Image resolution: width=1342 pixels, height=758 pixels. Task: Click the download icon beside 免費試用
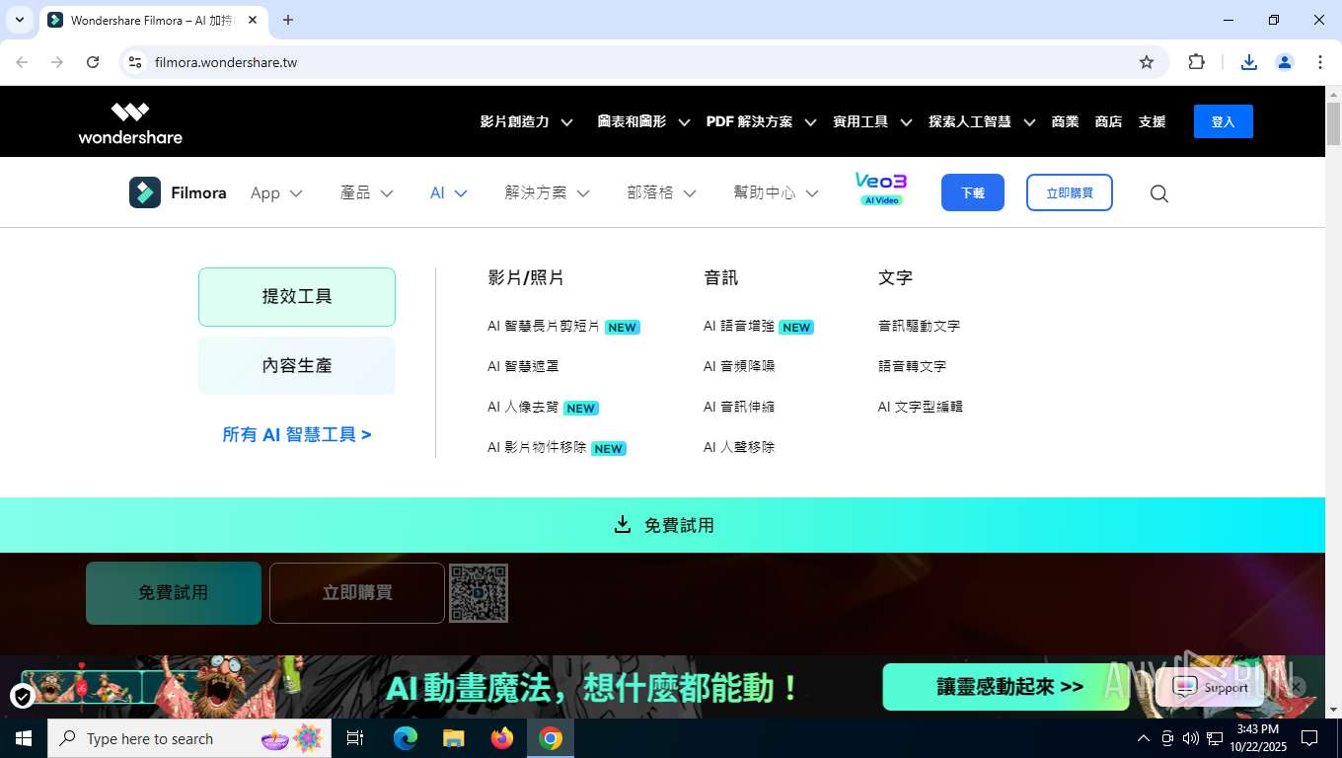[x=623, y=524]
